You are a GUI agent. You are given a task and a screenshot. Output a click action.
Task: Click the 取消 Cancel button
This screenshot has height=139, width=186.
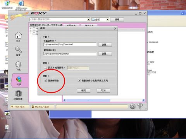tap(103, 90)
